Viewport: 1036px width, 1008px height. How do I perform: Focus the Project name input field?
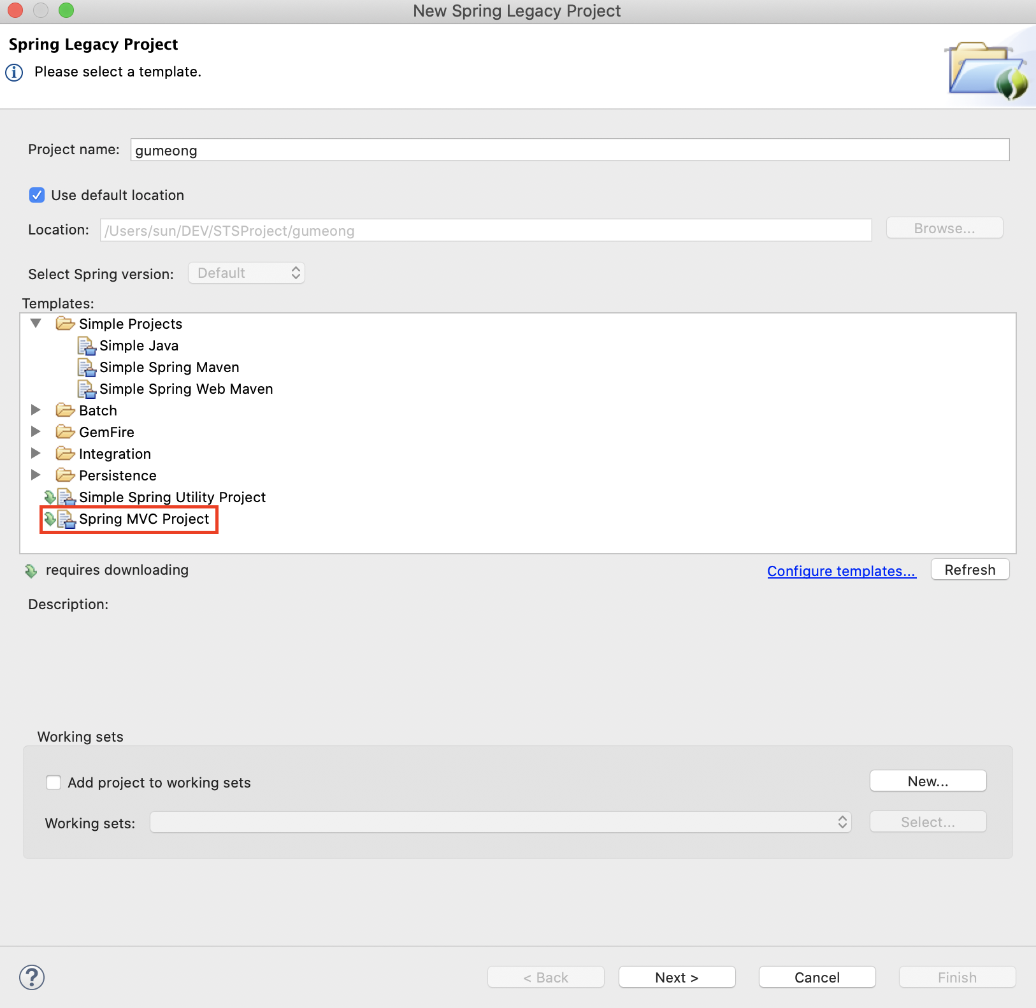click(x=570, y=150)
